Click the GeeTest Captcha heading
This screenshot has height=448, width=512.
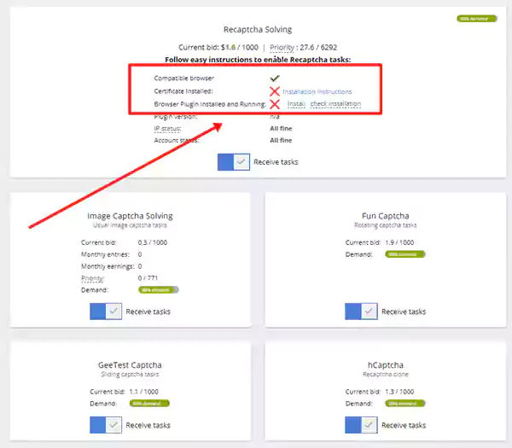click(x=130, y=365)
